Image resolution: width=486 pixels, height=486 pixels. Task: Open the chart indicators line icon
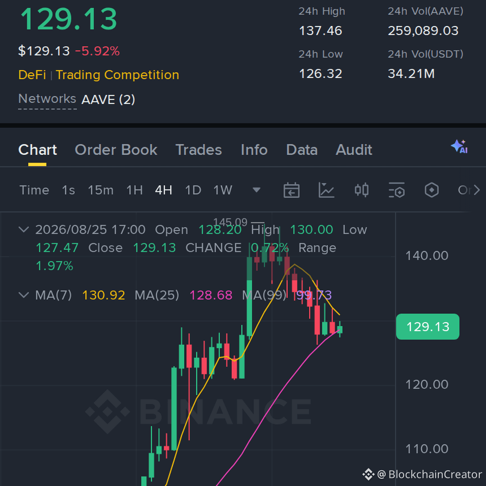[x=326, y=190]
